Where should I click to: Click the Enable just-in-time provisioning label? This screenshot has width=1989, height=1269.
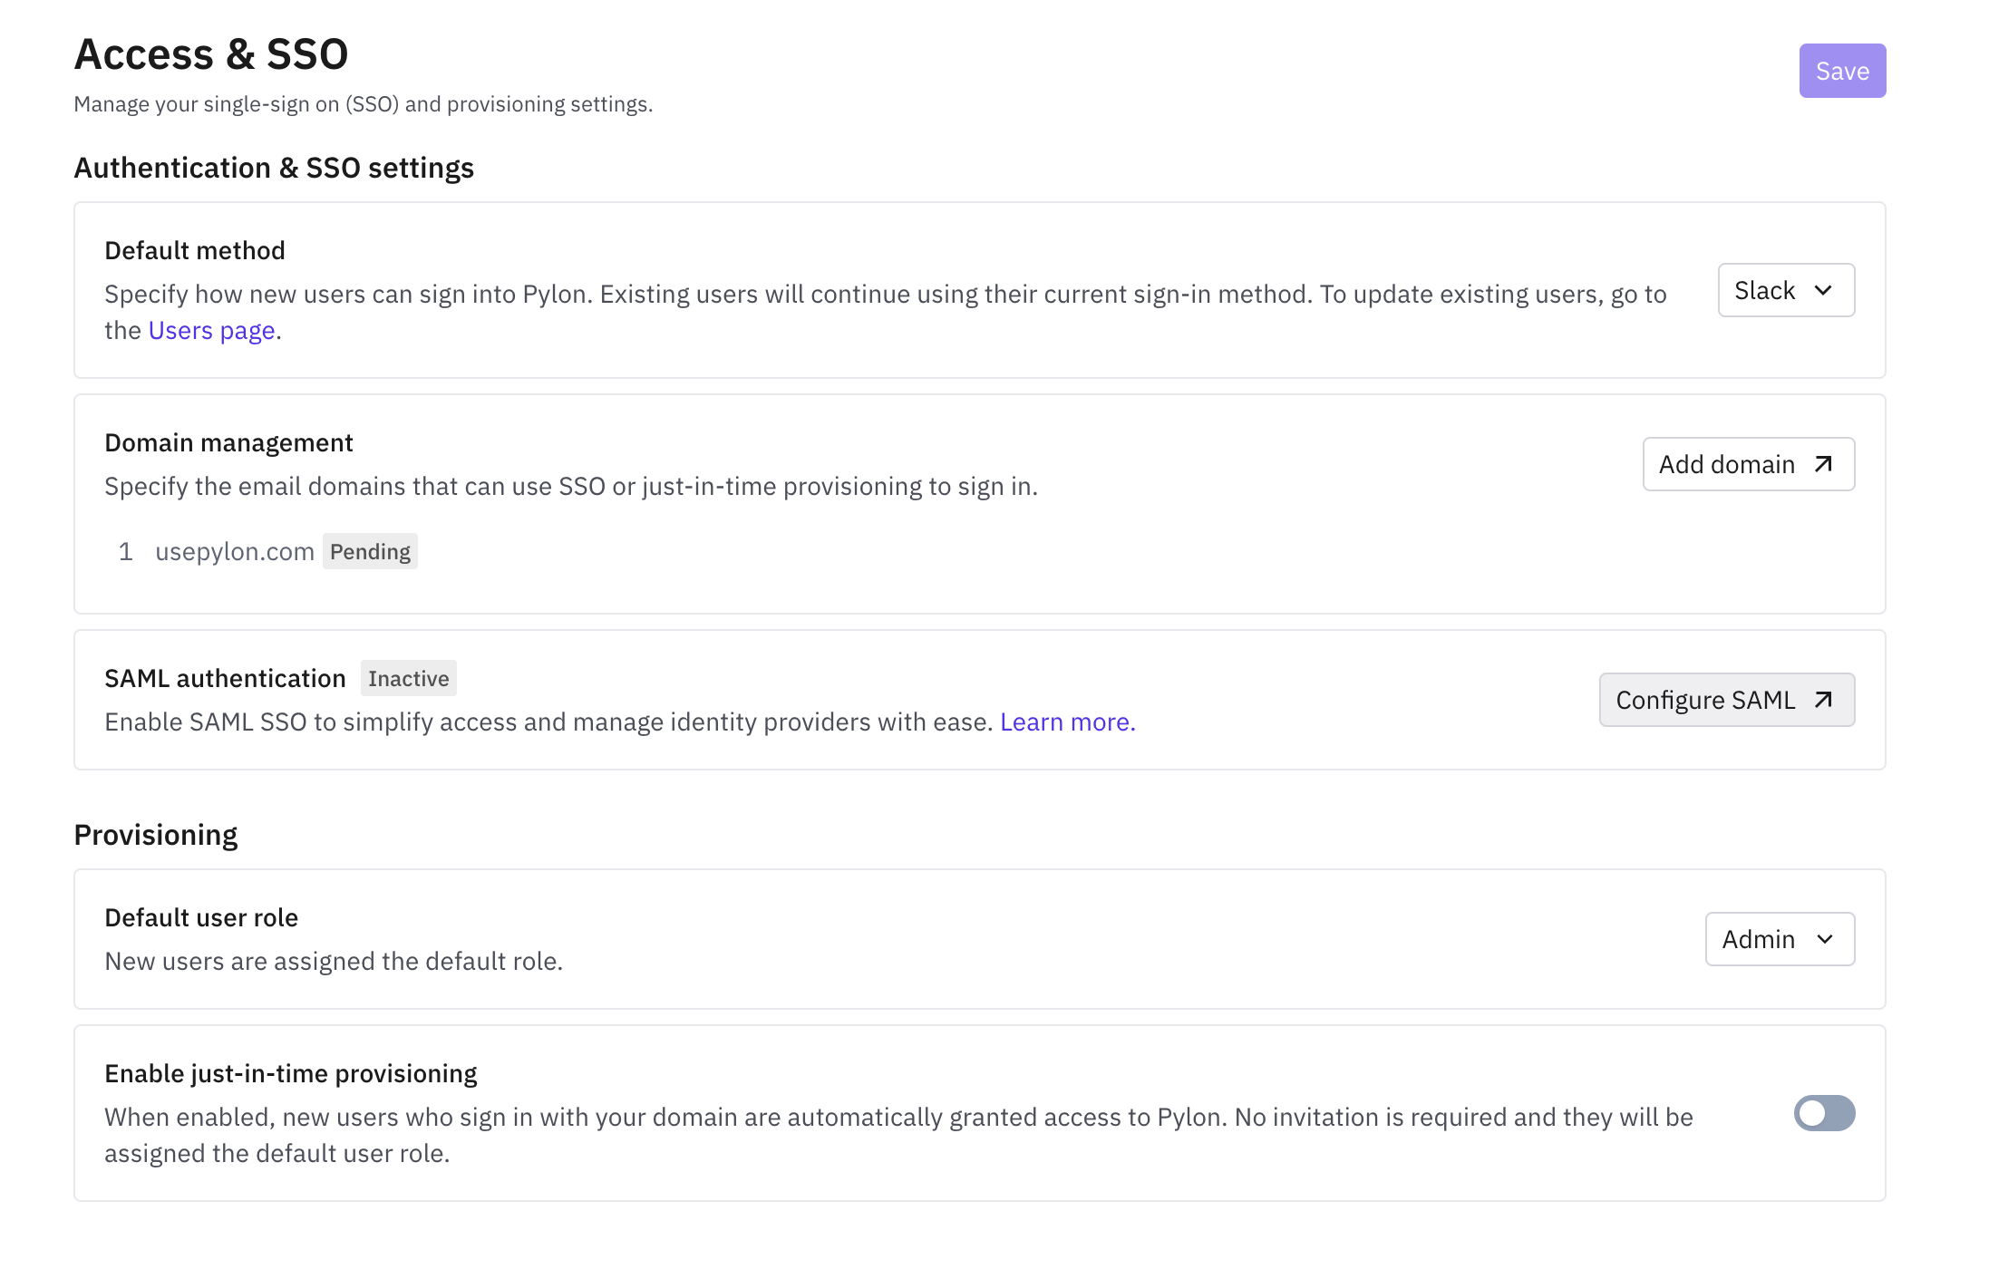pyautogui.click(x=290, y=1073)
